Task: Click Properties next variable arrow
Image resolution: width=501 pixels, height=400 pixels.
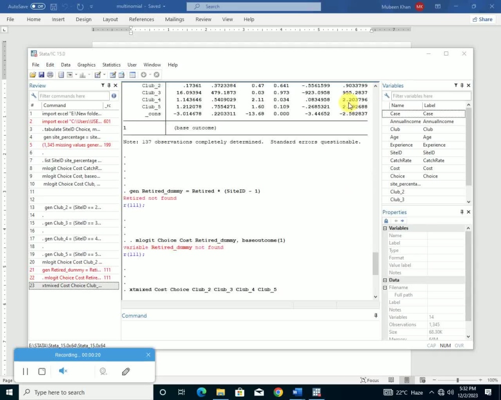Action: 402,220
